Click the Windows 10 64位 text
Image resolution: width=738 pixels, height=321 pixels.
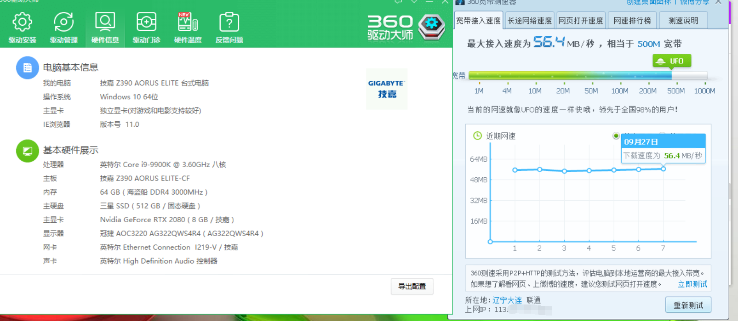(x=129, y=97)
